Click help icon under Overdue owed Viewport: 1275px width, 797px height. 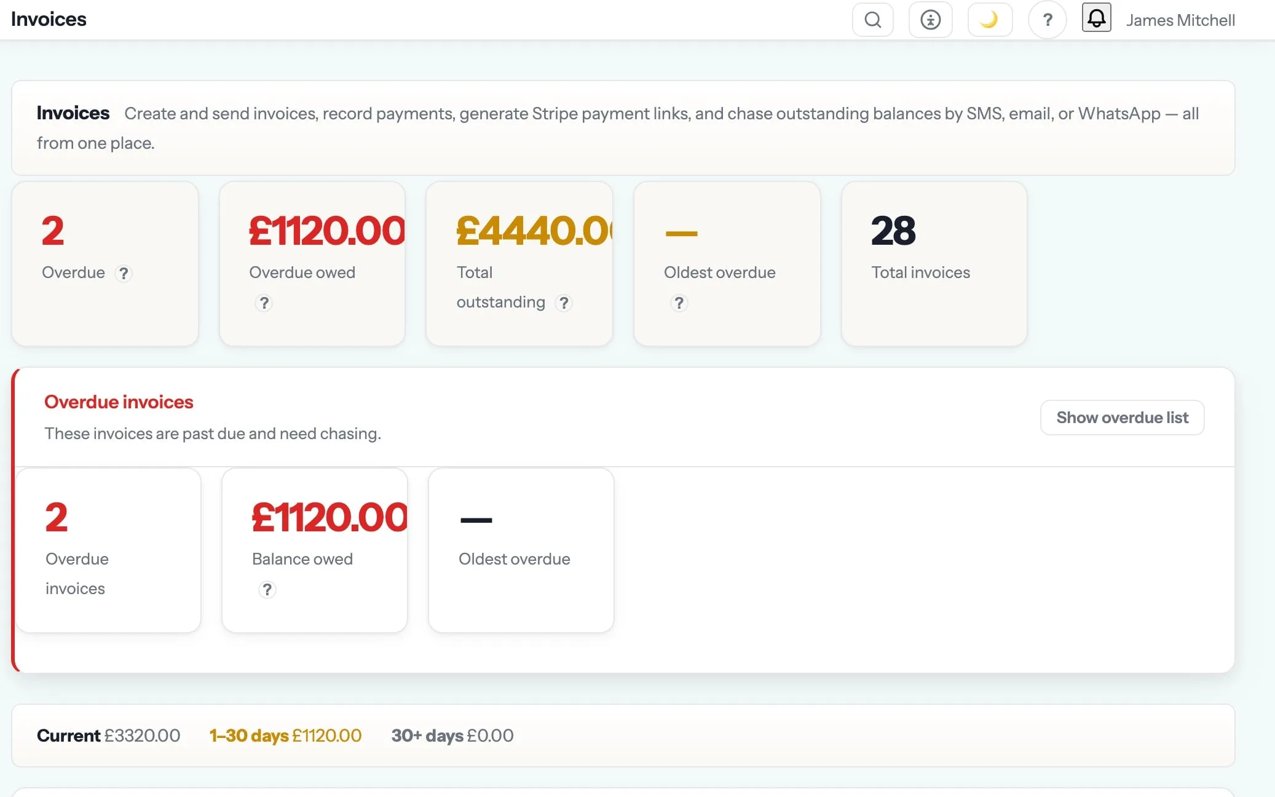[x=264, y=303]
